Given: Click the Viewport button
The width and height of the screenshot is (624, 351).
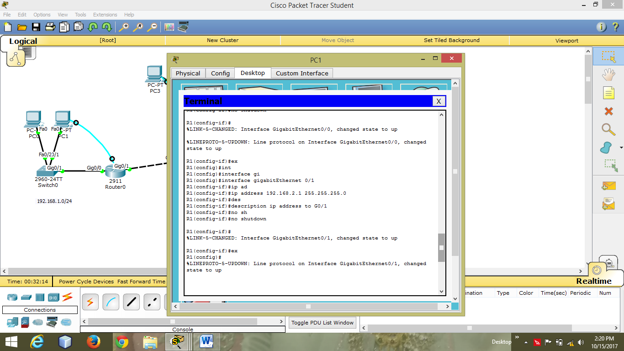Looking at the screenshot, I should pyautogui.click(x=567, y=40).
